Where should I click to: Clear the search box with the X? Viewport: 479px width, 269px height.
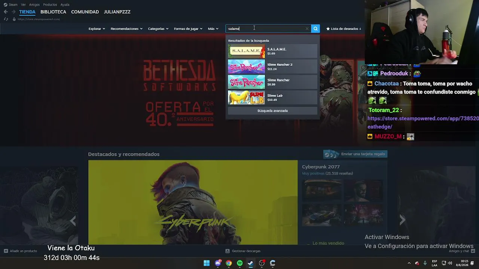pos(307,29)
